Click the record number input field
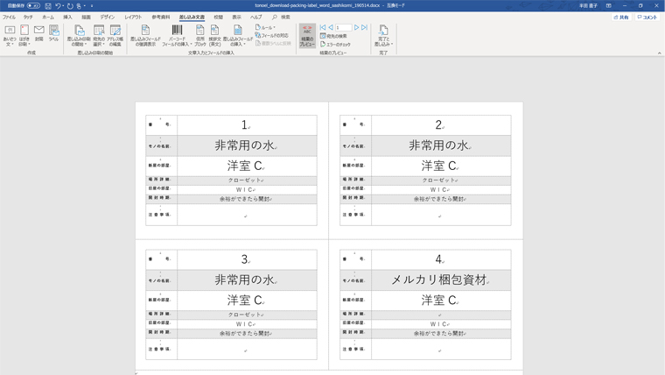Image resolution: width=665 pixels, height=375 pixels. coord(342,27)
